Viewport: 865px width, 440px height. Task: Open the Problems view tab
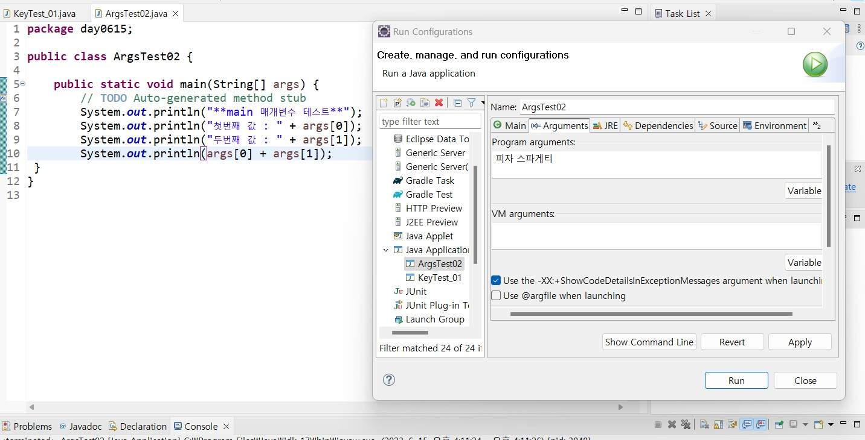click(27, 426)
